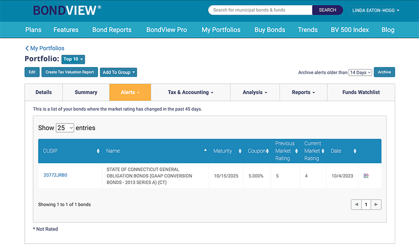Viewport: 419px width, 252px height.
Task: Select the back chevron next to My Portfolios
Action: [27, 48]
